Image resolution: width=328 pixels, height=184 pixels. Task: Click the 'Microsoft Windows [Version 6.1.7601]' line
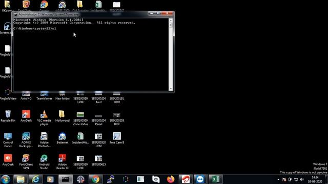[48, 20]
